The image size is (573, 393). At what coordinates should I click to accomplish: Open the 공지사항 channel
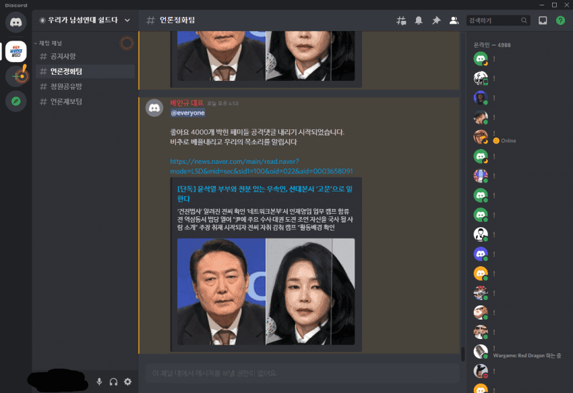[x=85, y=57]
